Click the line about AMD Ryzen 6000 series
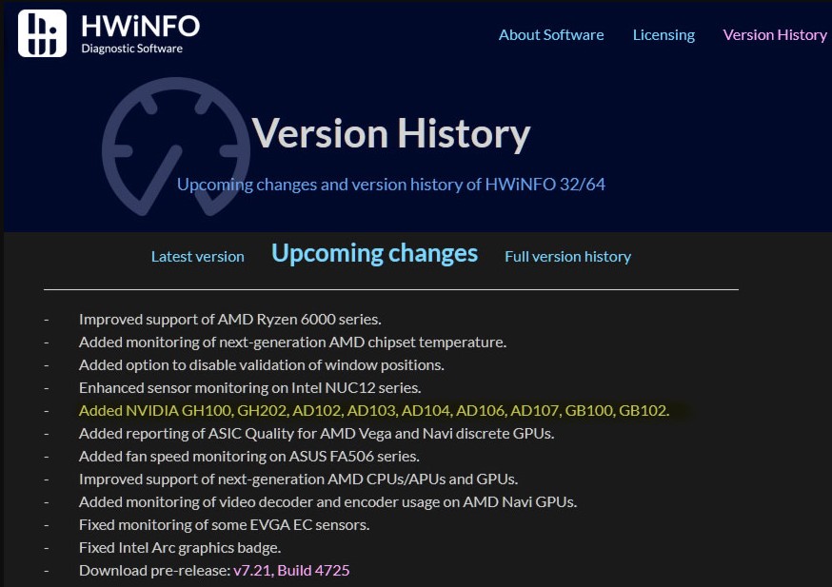The image size is (832, 587). [x=229, y=320]
